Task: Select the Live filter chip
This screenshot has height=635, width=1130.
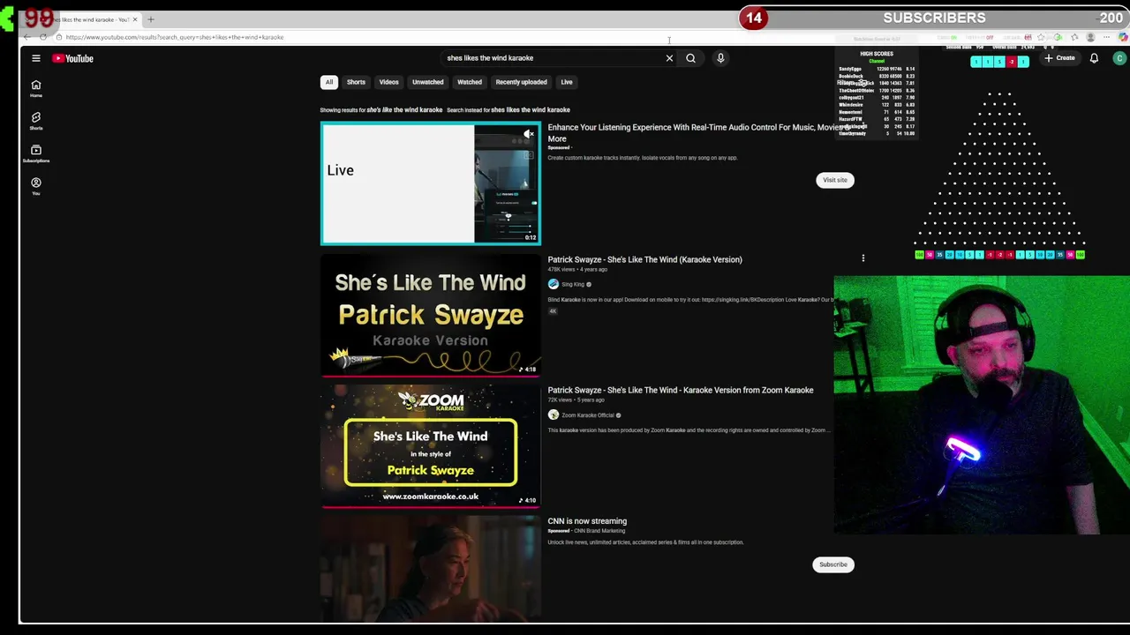Action: tap(567, 82)
